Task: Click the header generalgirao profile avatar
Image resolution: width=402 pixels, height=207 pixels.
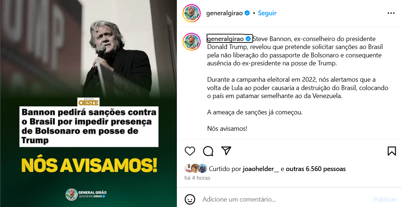Action: pyautogui.click(x=191, y=13)
